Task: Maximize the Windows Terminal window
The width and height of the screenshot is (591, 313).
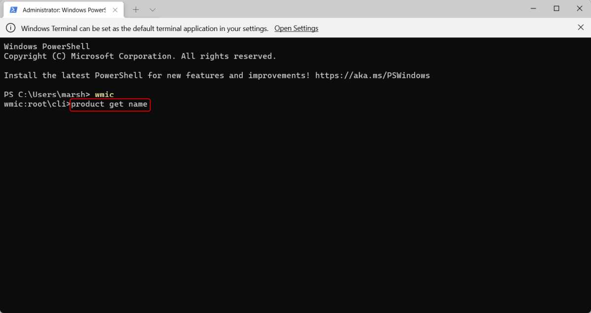Action: coord(557,8)
